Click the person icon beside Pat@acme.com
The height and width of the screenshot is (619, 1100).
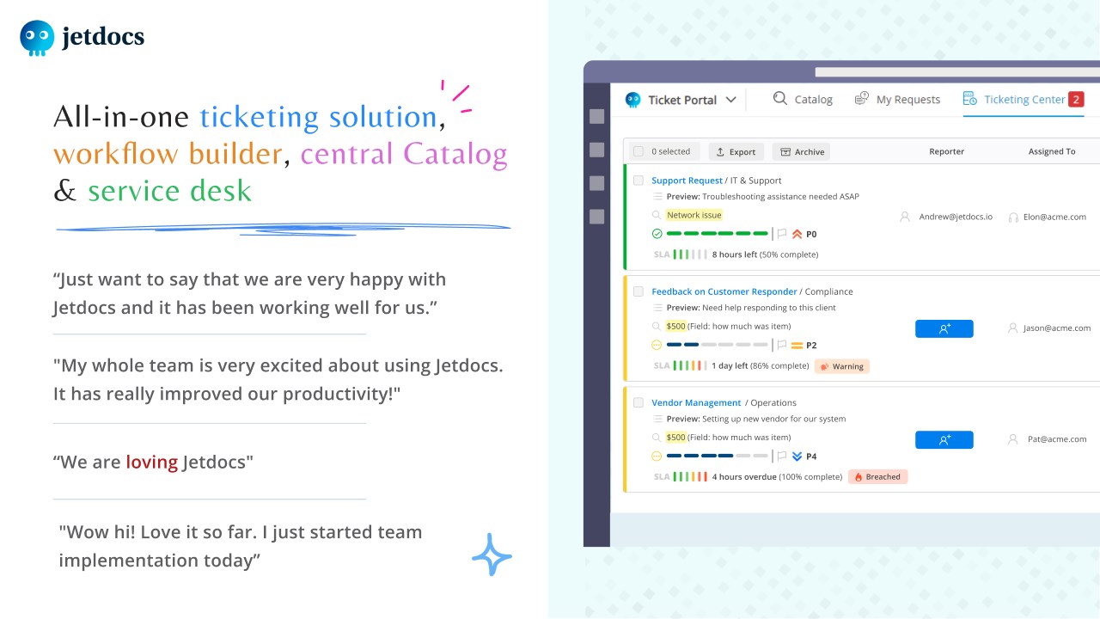point(1013,438)
